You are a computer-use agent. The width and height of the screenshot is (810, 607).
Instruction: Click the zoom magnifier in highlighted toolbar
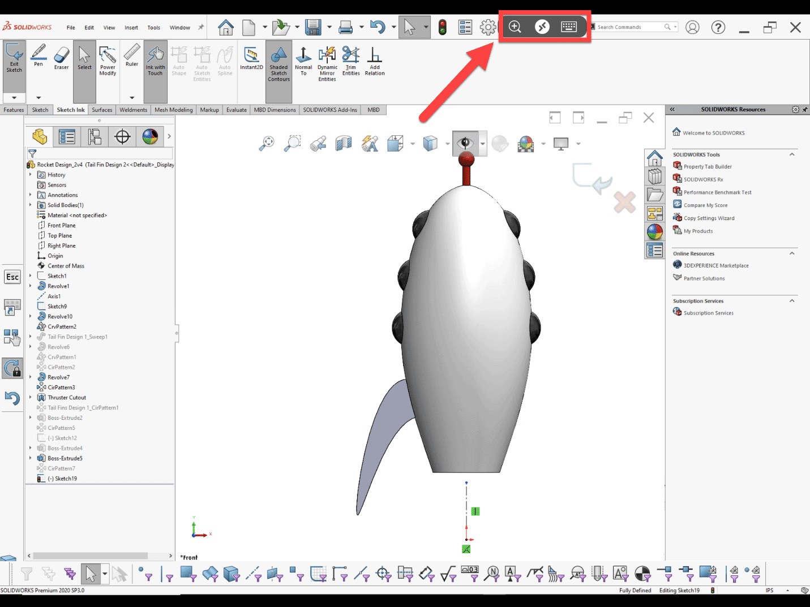[x=515, y=27]
